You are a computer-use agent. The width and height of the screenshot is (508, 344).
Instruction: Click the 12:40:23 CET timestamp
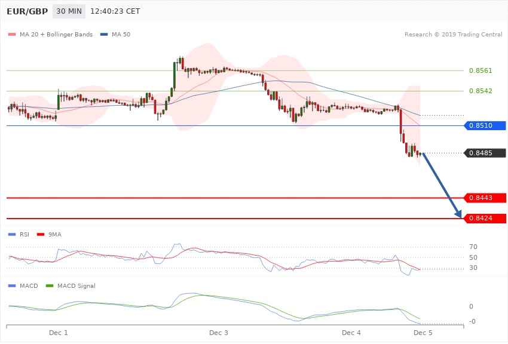pyautogui.click(x=115, y=11)
